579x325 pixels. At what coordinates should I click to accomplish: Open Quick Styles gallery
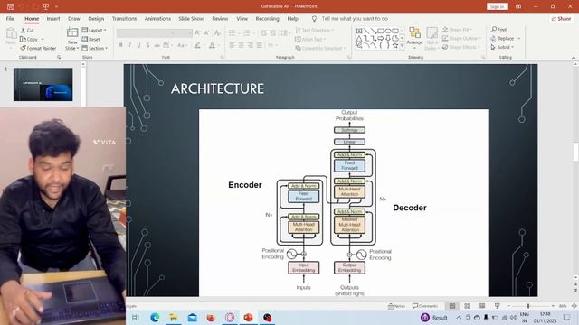(432, 38)
